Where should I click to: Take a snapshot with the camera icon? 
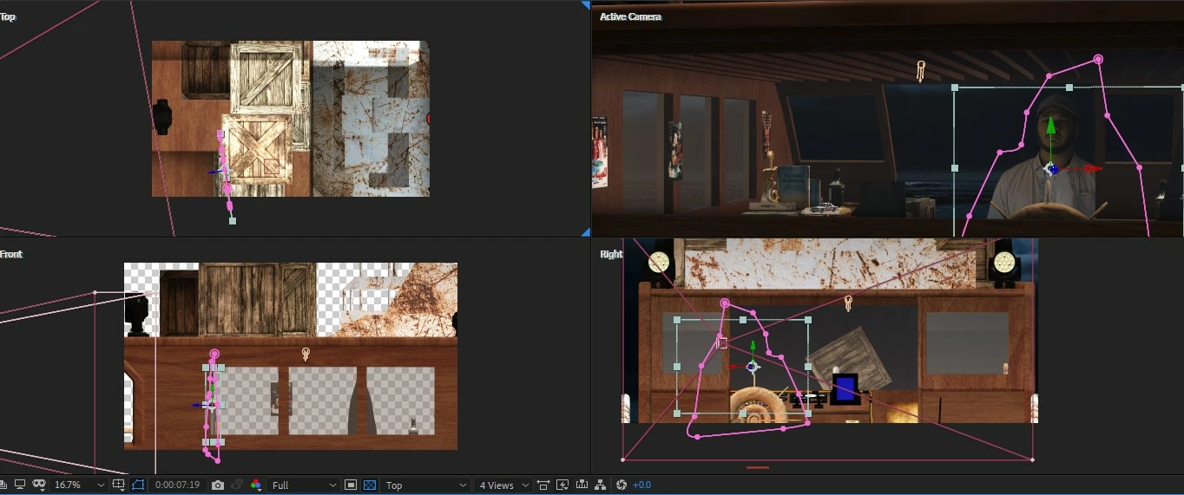tap(218, 485)
